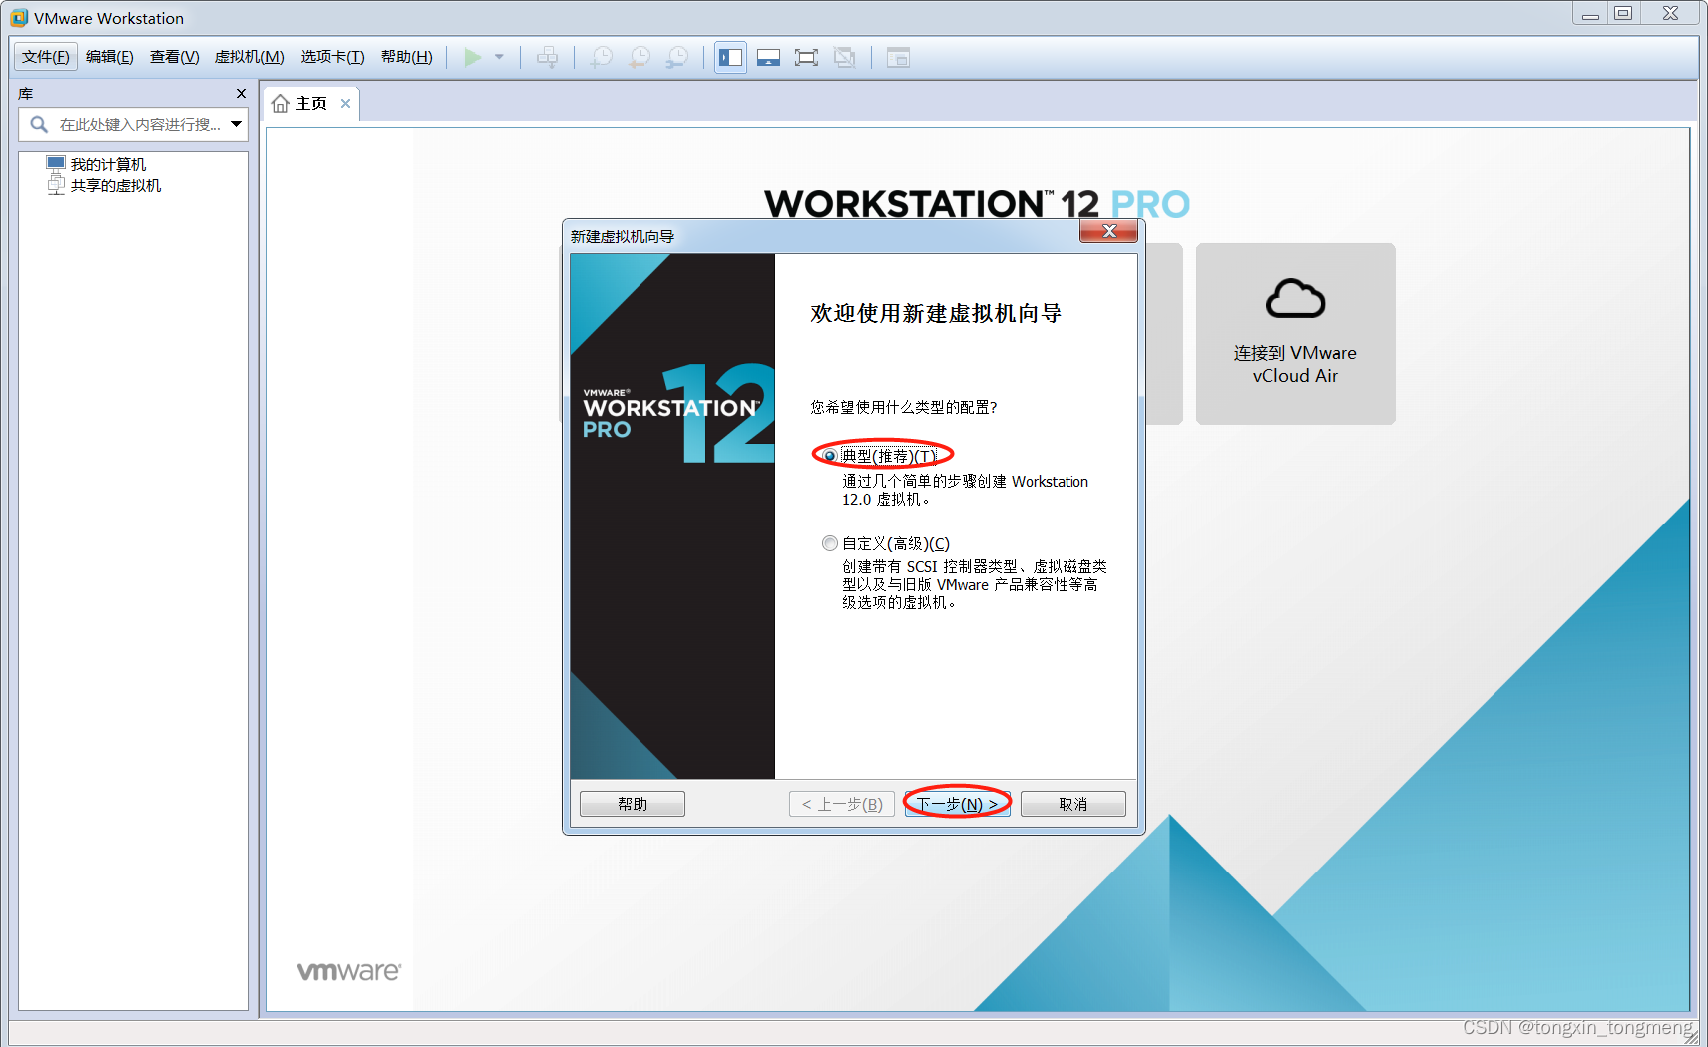Click the console view toolbar icon

[x=898, y=58]
